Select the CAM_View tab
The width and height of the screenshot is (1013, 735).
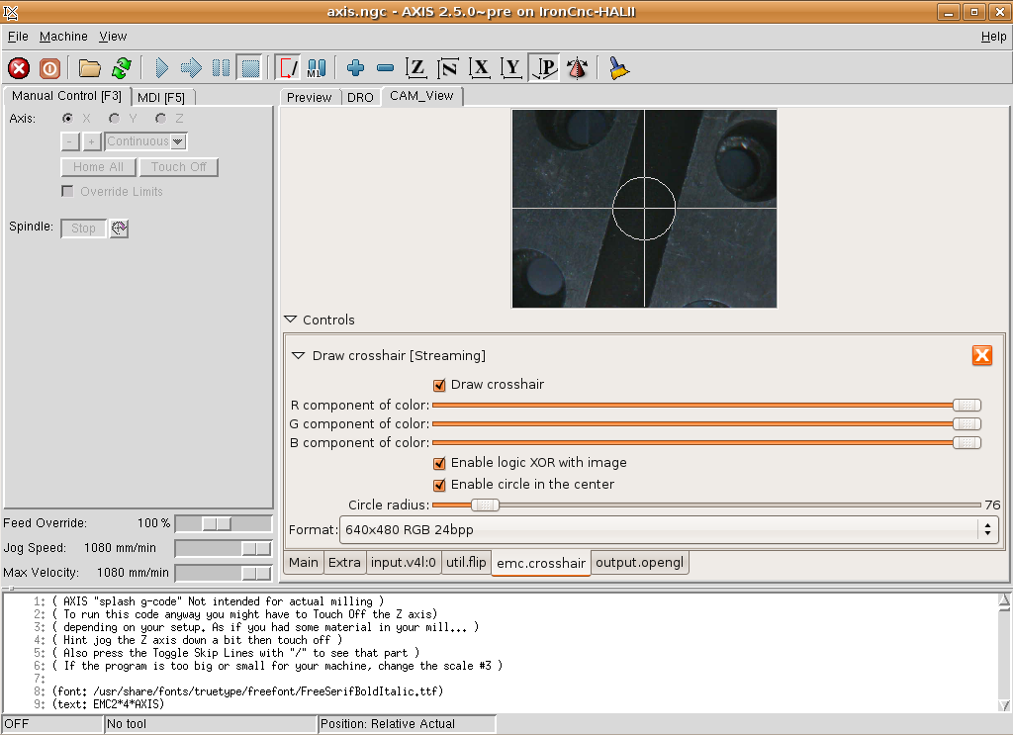click(x=421, y=96)
